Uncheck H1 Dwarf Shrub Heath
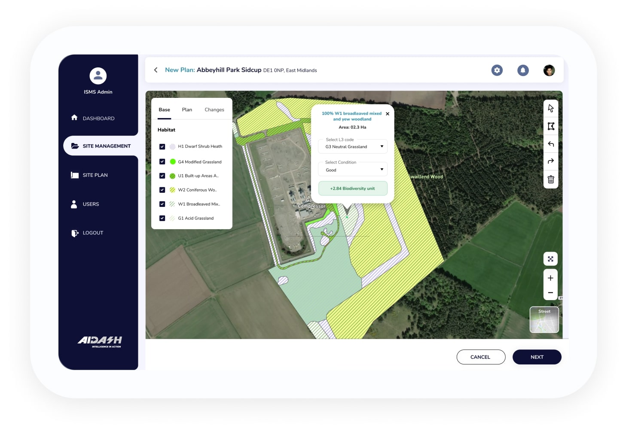 coord(162,146)
